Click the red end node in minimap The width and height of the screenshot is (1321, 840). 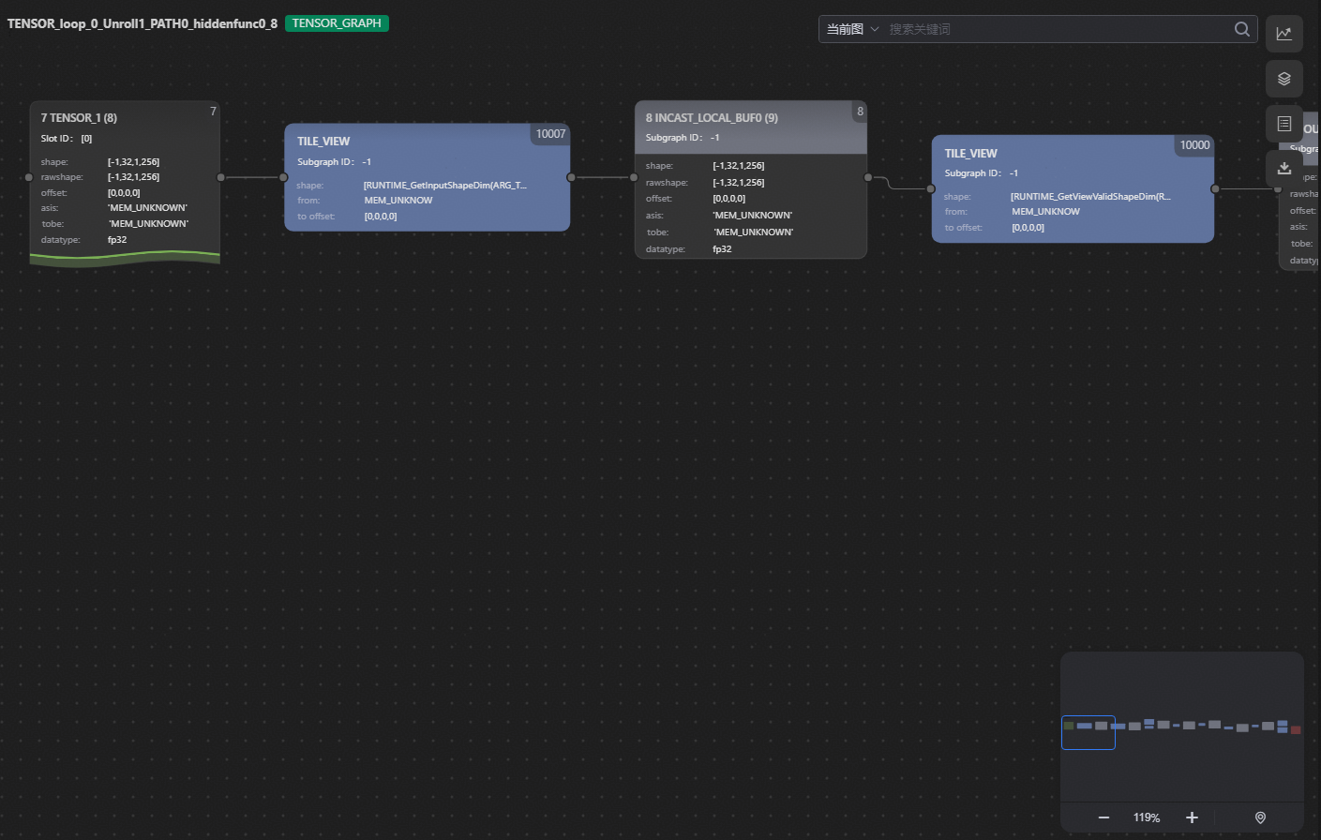[x=1296, y=729]
